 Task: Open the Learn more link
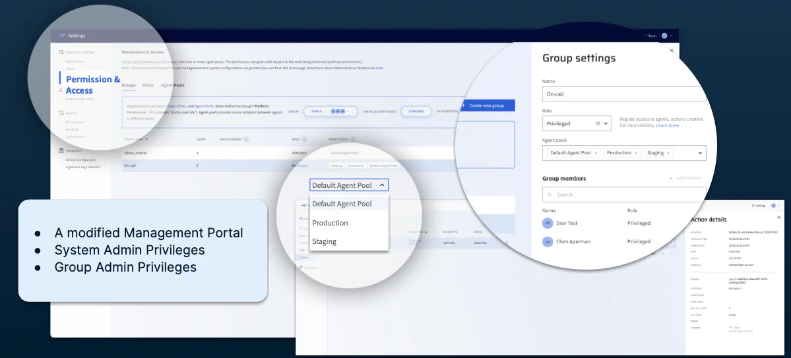(x=667, y=125)
